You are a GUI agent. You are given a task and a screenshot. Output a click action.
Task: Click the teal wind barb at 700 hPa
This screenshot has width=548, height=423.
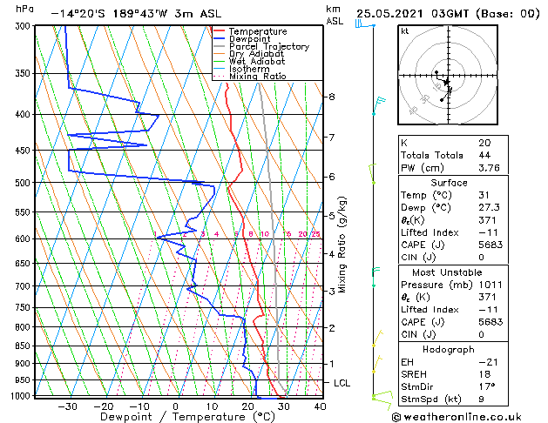pos(375,277)
